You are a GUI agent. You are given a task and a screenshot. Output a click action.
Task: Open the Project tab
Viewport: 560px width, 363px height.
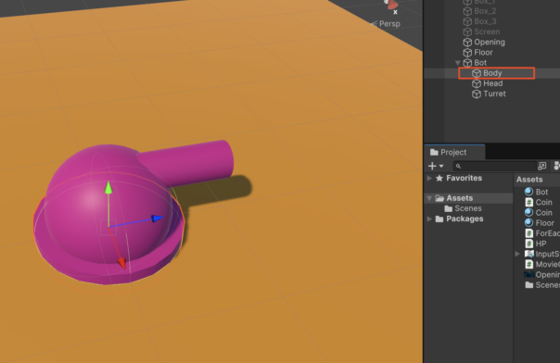pos(453,152)
